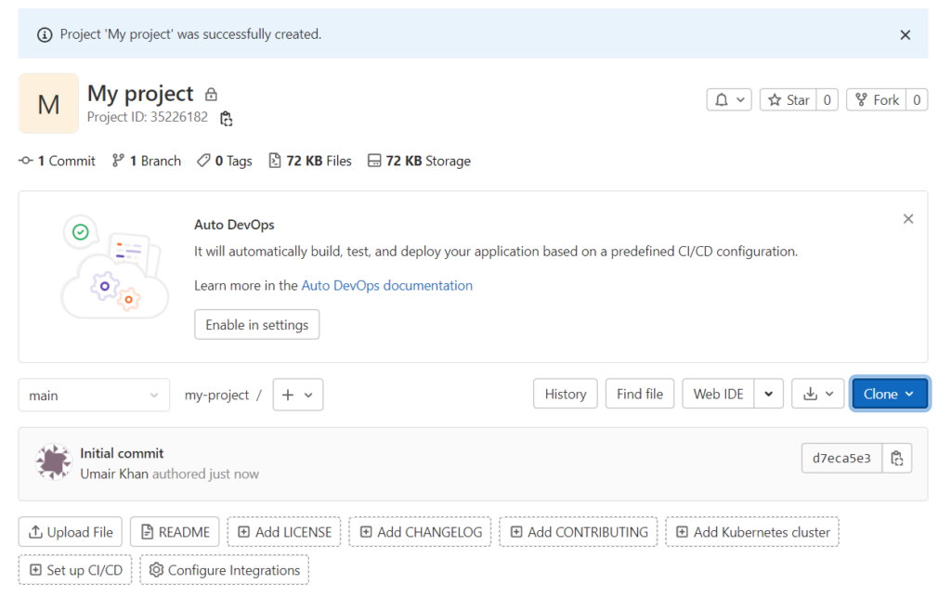
Task: Expand the Web IDE dropdown arrow
Action: 768,394
